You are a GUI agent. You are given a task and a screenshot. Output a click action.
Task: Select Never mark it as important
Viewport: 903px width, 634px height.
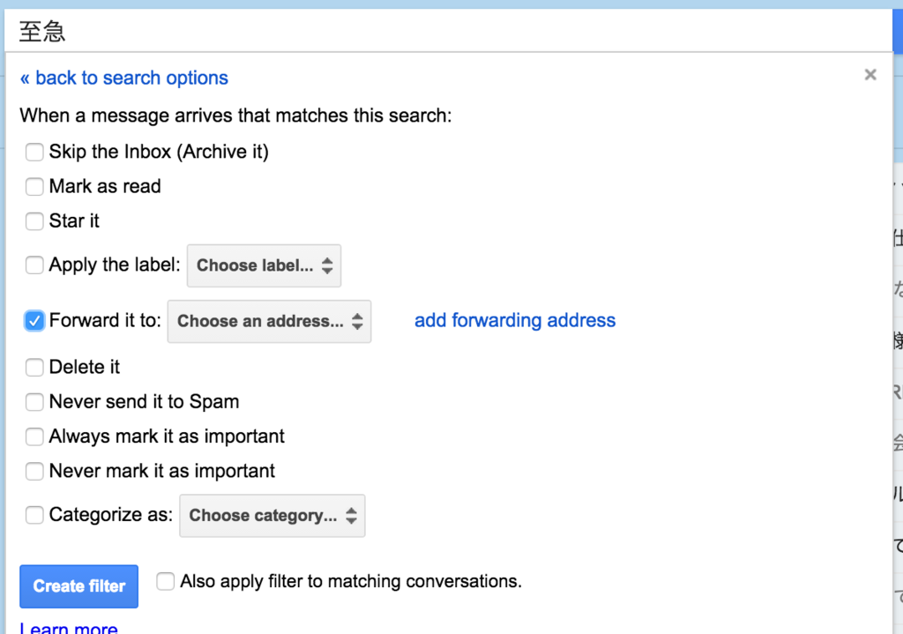[x=34, y=471]
